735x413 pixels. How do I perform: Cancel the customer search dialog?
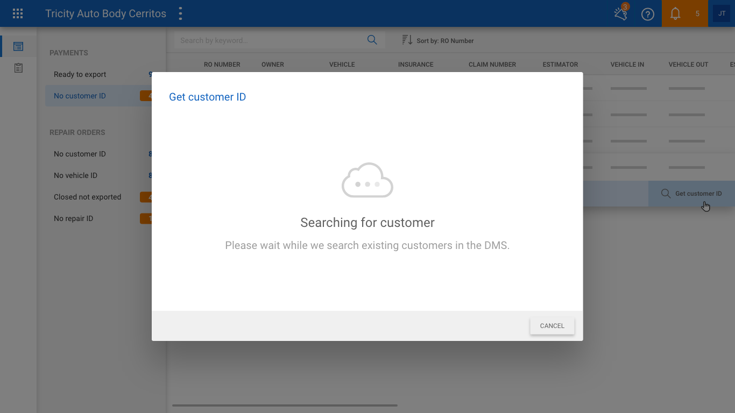tap(552, 326)
